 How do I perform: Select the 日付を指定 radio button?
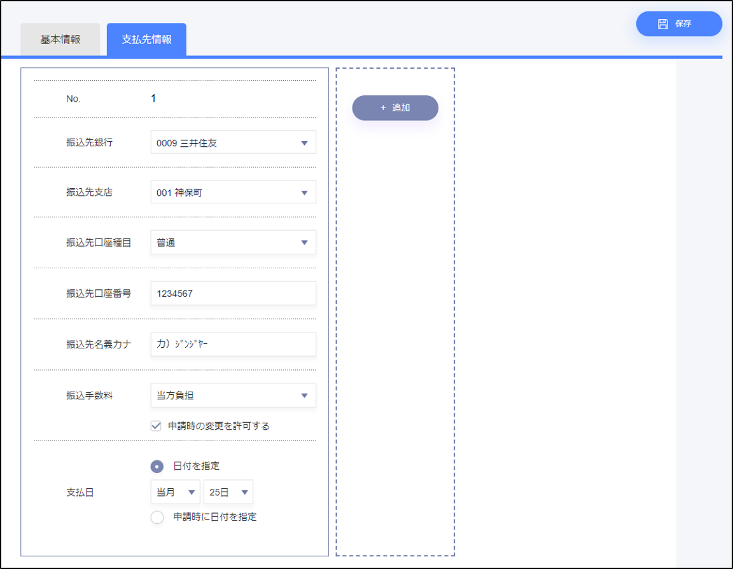157,466
